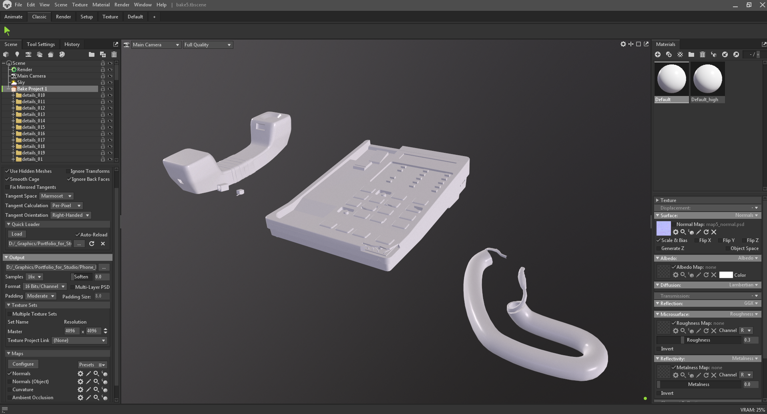Click the new bake project bread icon

[x=50, y=54]
